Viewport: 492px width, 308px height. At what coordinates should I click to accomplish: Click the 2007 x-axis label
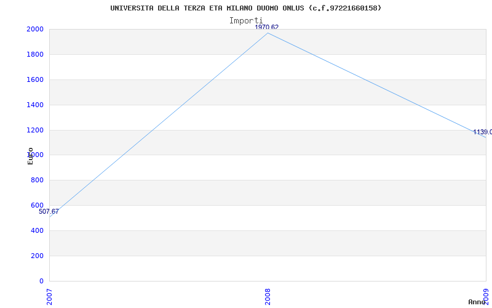pos(49,297)
